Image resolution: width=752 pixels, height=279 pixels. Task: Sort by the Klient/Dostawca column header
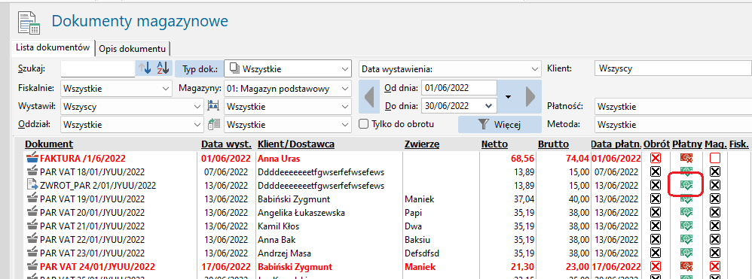pos(296,144)
